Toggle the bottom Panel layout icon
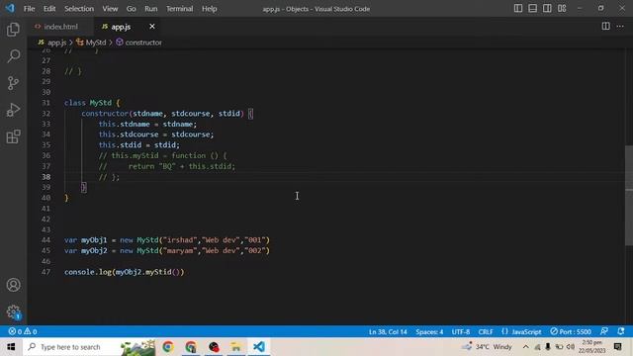Image resolution: width=633 pixels, height=356 pixels. pos(532,9)
